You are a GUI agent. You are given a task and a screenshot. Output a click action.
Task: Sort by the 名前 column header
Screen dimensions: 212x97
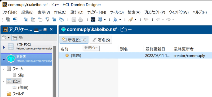coord(89,49)
